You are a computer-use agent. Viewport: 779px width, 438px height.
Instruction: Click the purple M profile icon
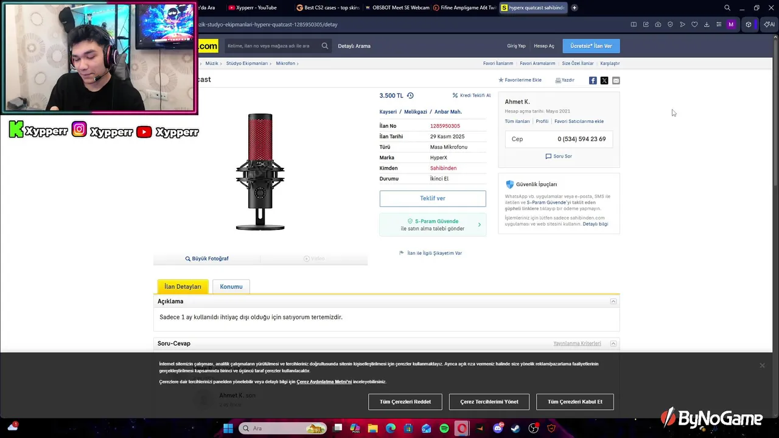click(x=731, y=24)
